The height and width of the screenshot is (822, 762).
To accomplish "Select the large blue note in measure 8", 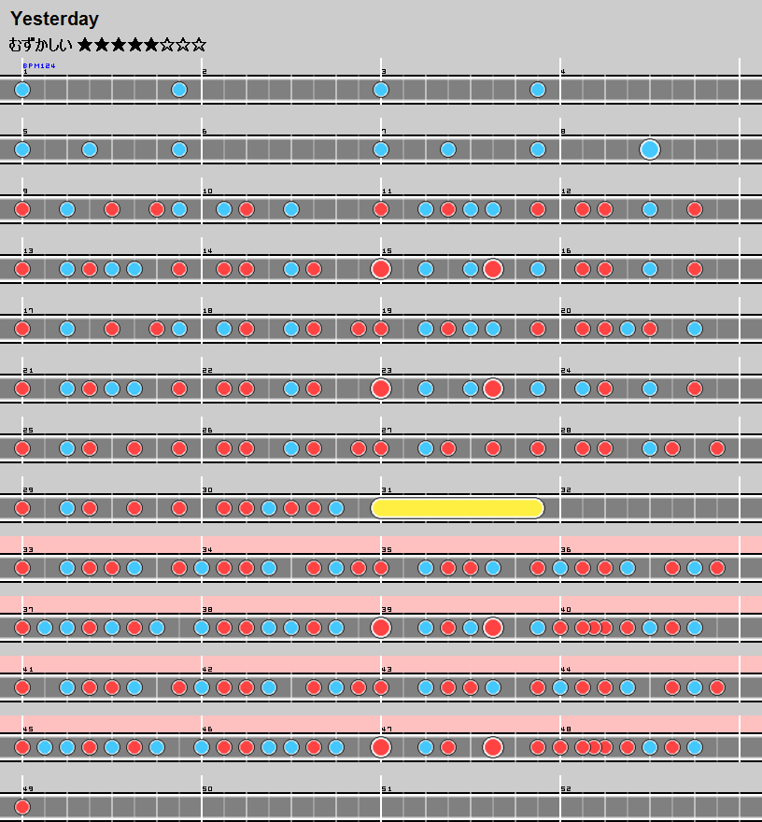I will pyautogui.click(x=650, y=149).
